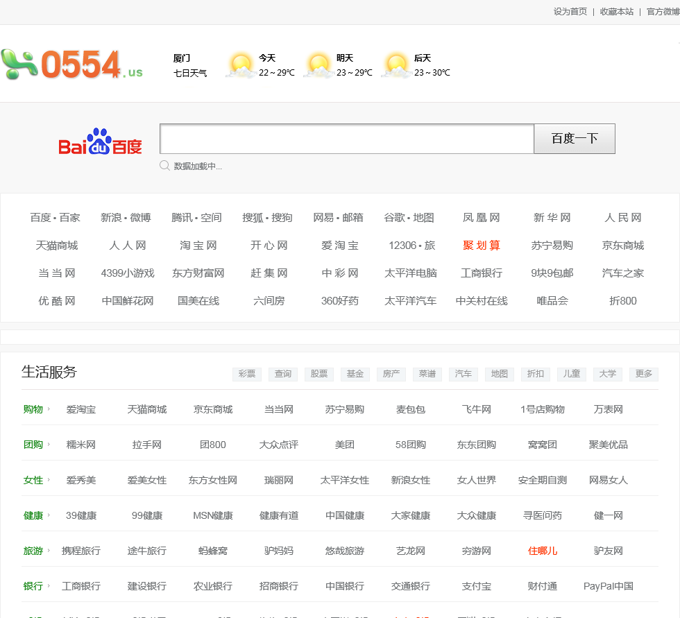Screen dimensions: 680x618
Task: Open 携程旅行 link
Action: [x=81, y=551]
